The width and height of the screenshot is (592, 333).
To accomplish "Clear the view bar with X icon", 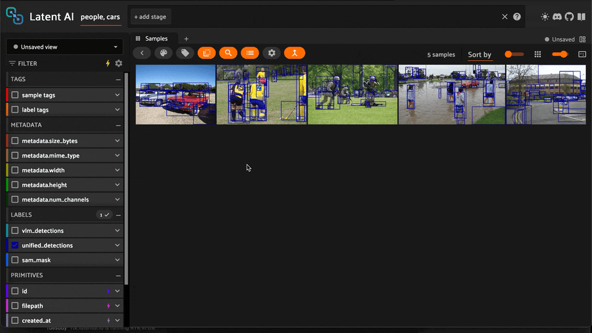I will coord(505,17).
